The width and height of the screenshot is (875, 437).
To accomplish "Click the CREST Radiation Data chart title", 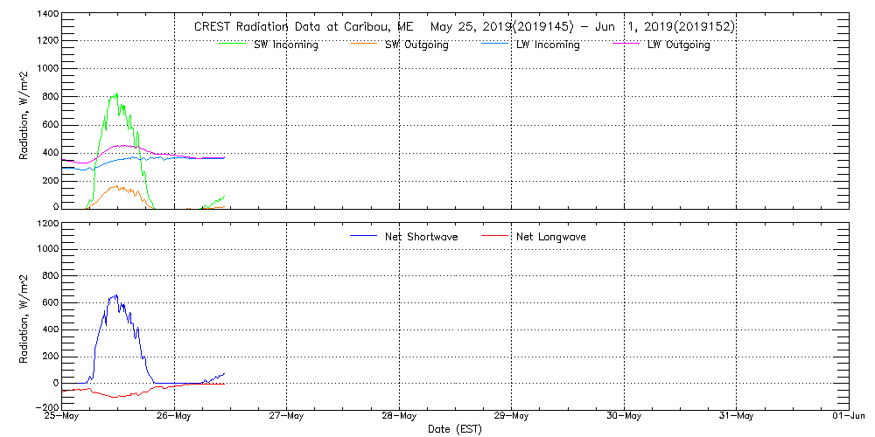I will pos(464,26).
